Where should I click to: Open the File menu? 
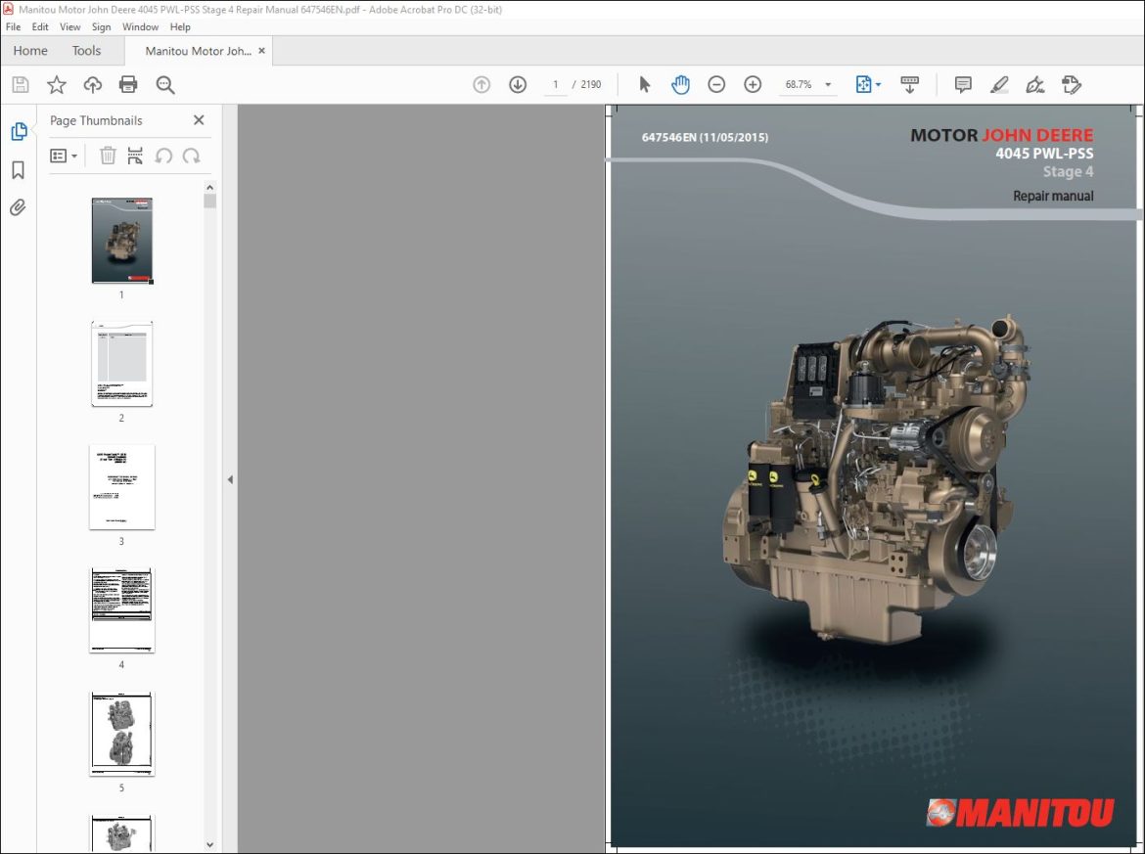point(13,27)
